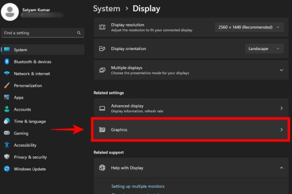Select Apps in the sidebar
The image size is (292, 194).
tap(19, 97)
